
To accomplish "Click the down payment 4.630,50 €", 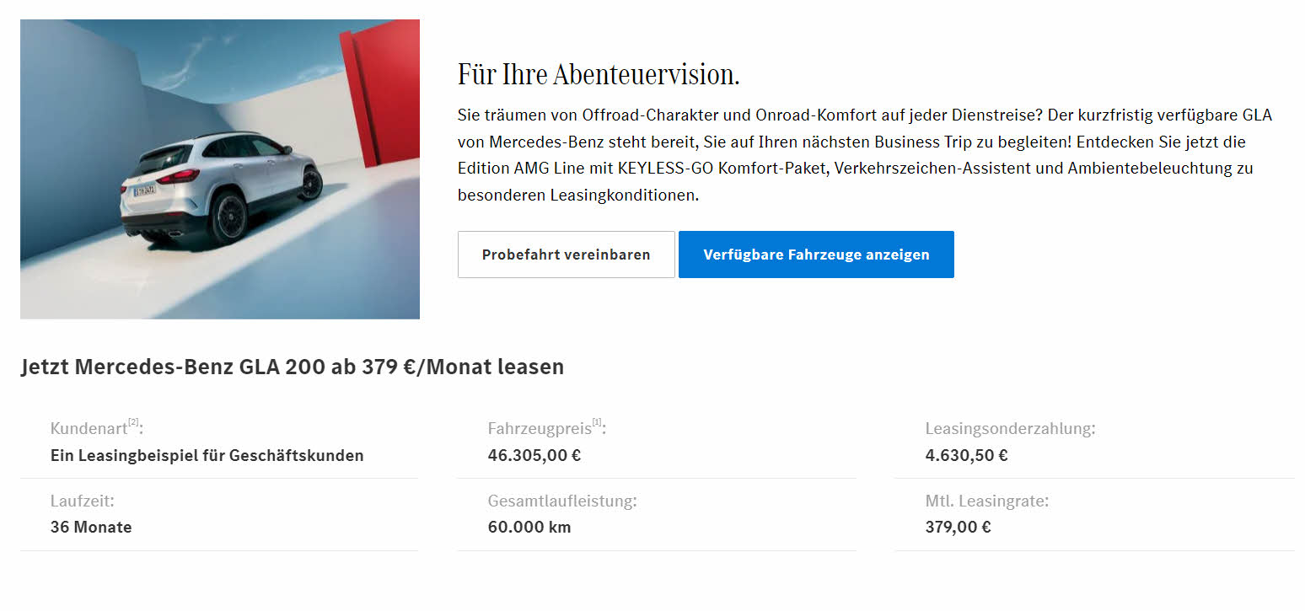I will 967,456.
